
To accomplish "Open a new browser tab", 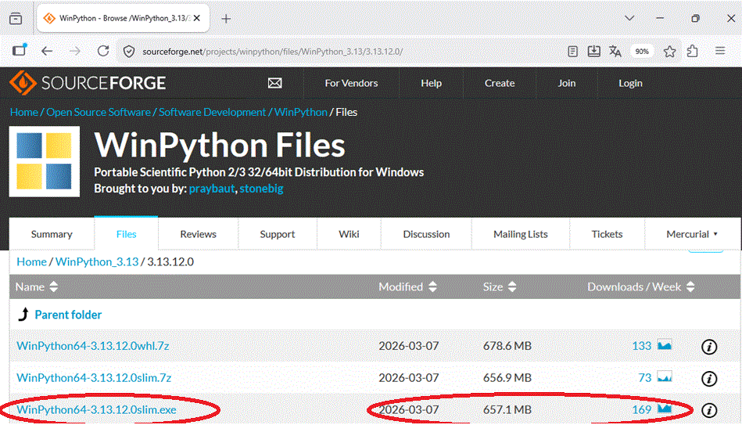I will tap(226, 19).
